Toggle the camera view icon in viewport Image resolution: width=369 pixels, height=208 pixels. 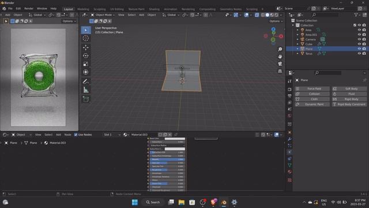(x=280, y=64)
